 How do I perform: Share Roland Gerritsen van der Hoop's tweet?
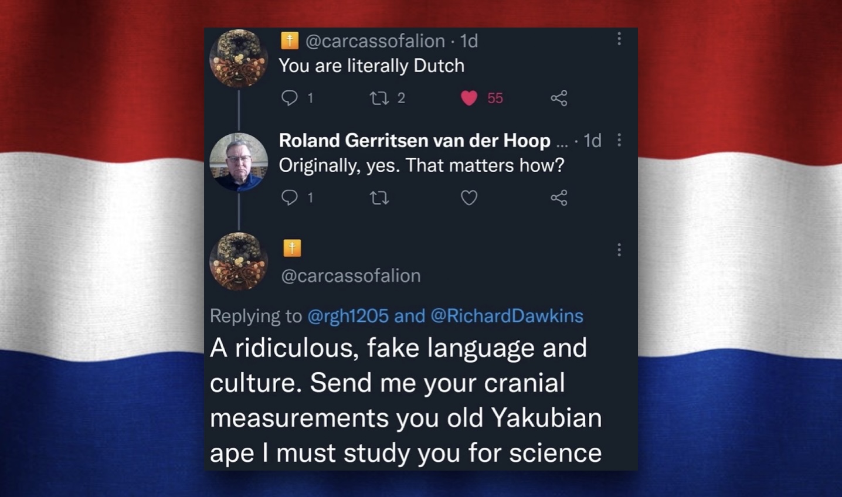pyautogui.click(x=559, y=198)
